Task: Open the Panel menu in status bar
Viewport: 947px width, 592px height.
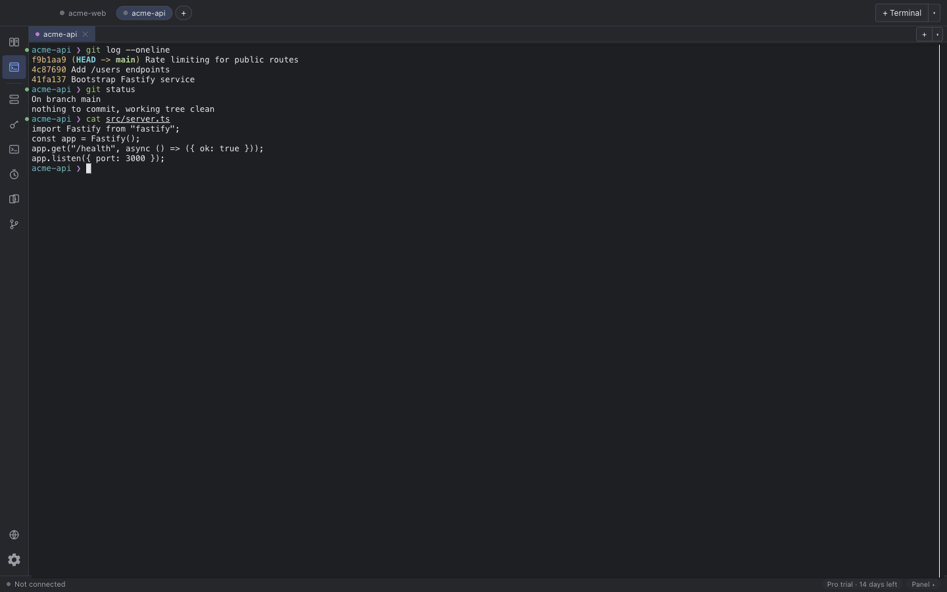Action: tap(923, 584)
